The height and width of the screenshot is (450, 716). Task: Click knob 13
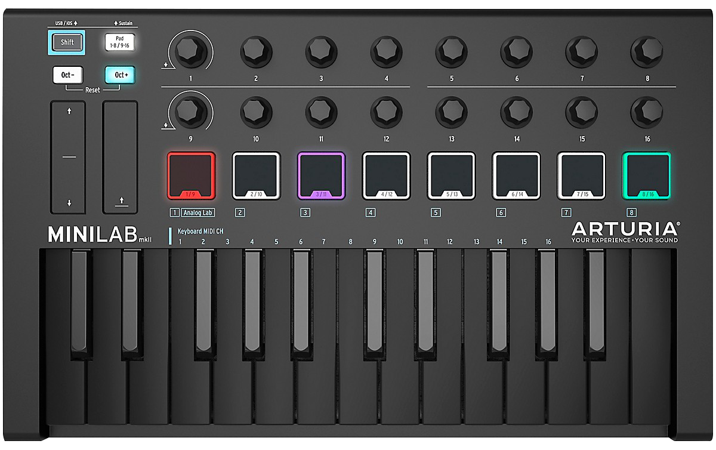[x=452, y=112]
